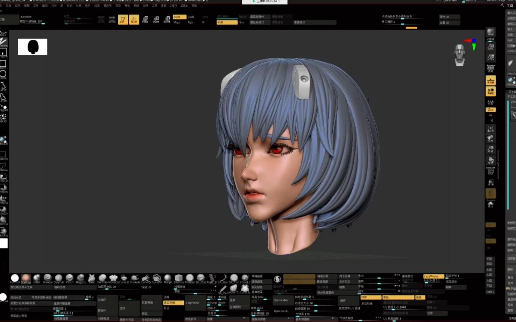Toggle the M material channel
This screenshot has width=516, height=322.
[203, 22]
